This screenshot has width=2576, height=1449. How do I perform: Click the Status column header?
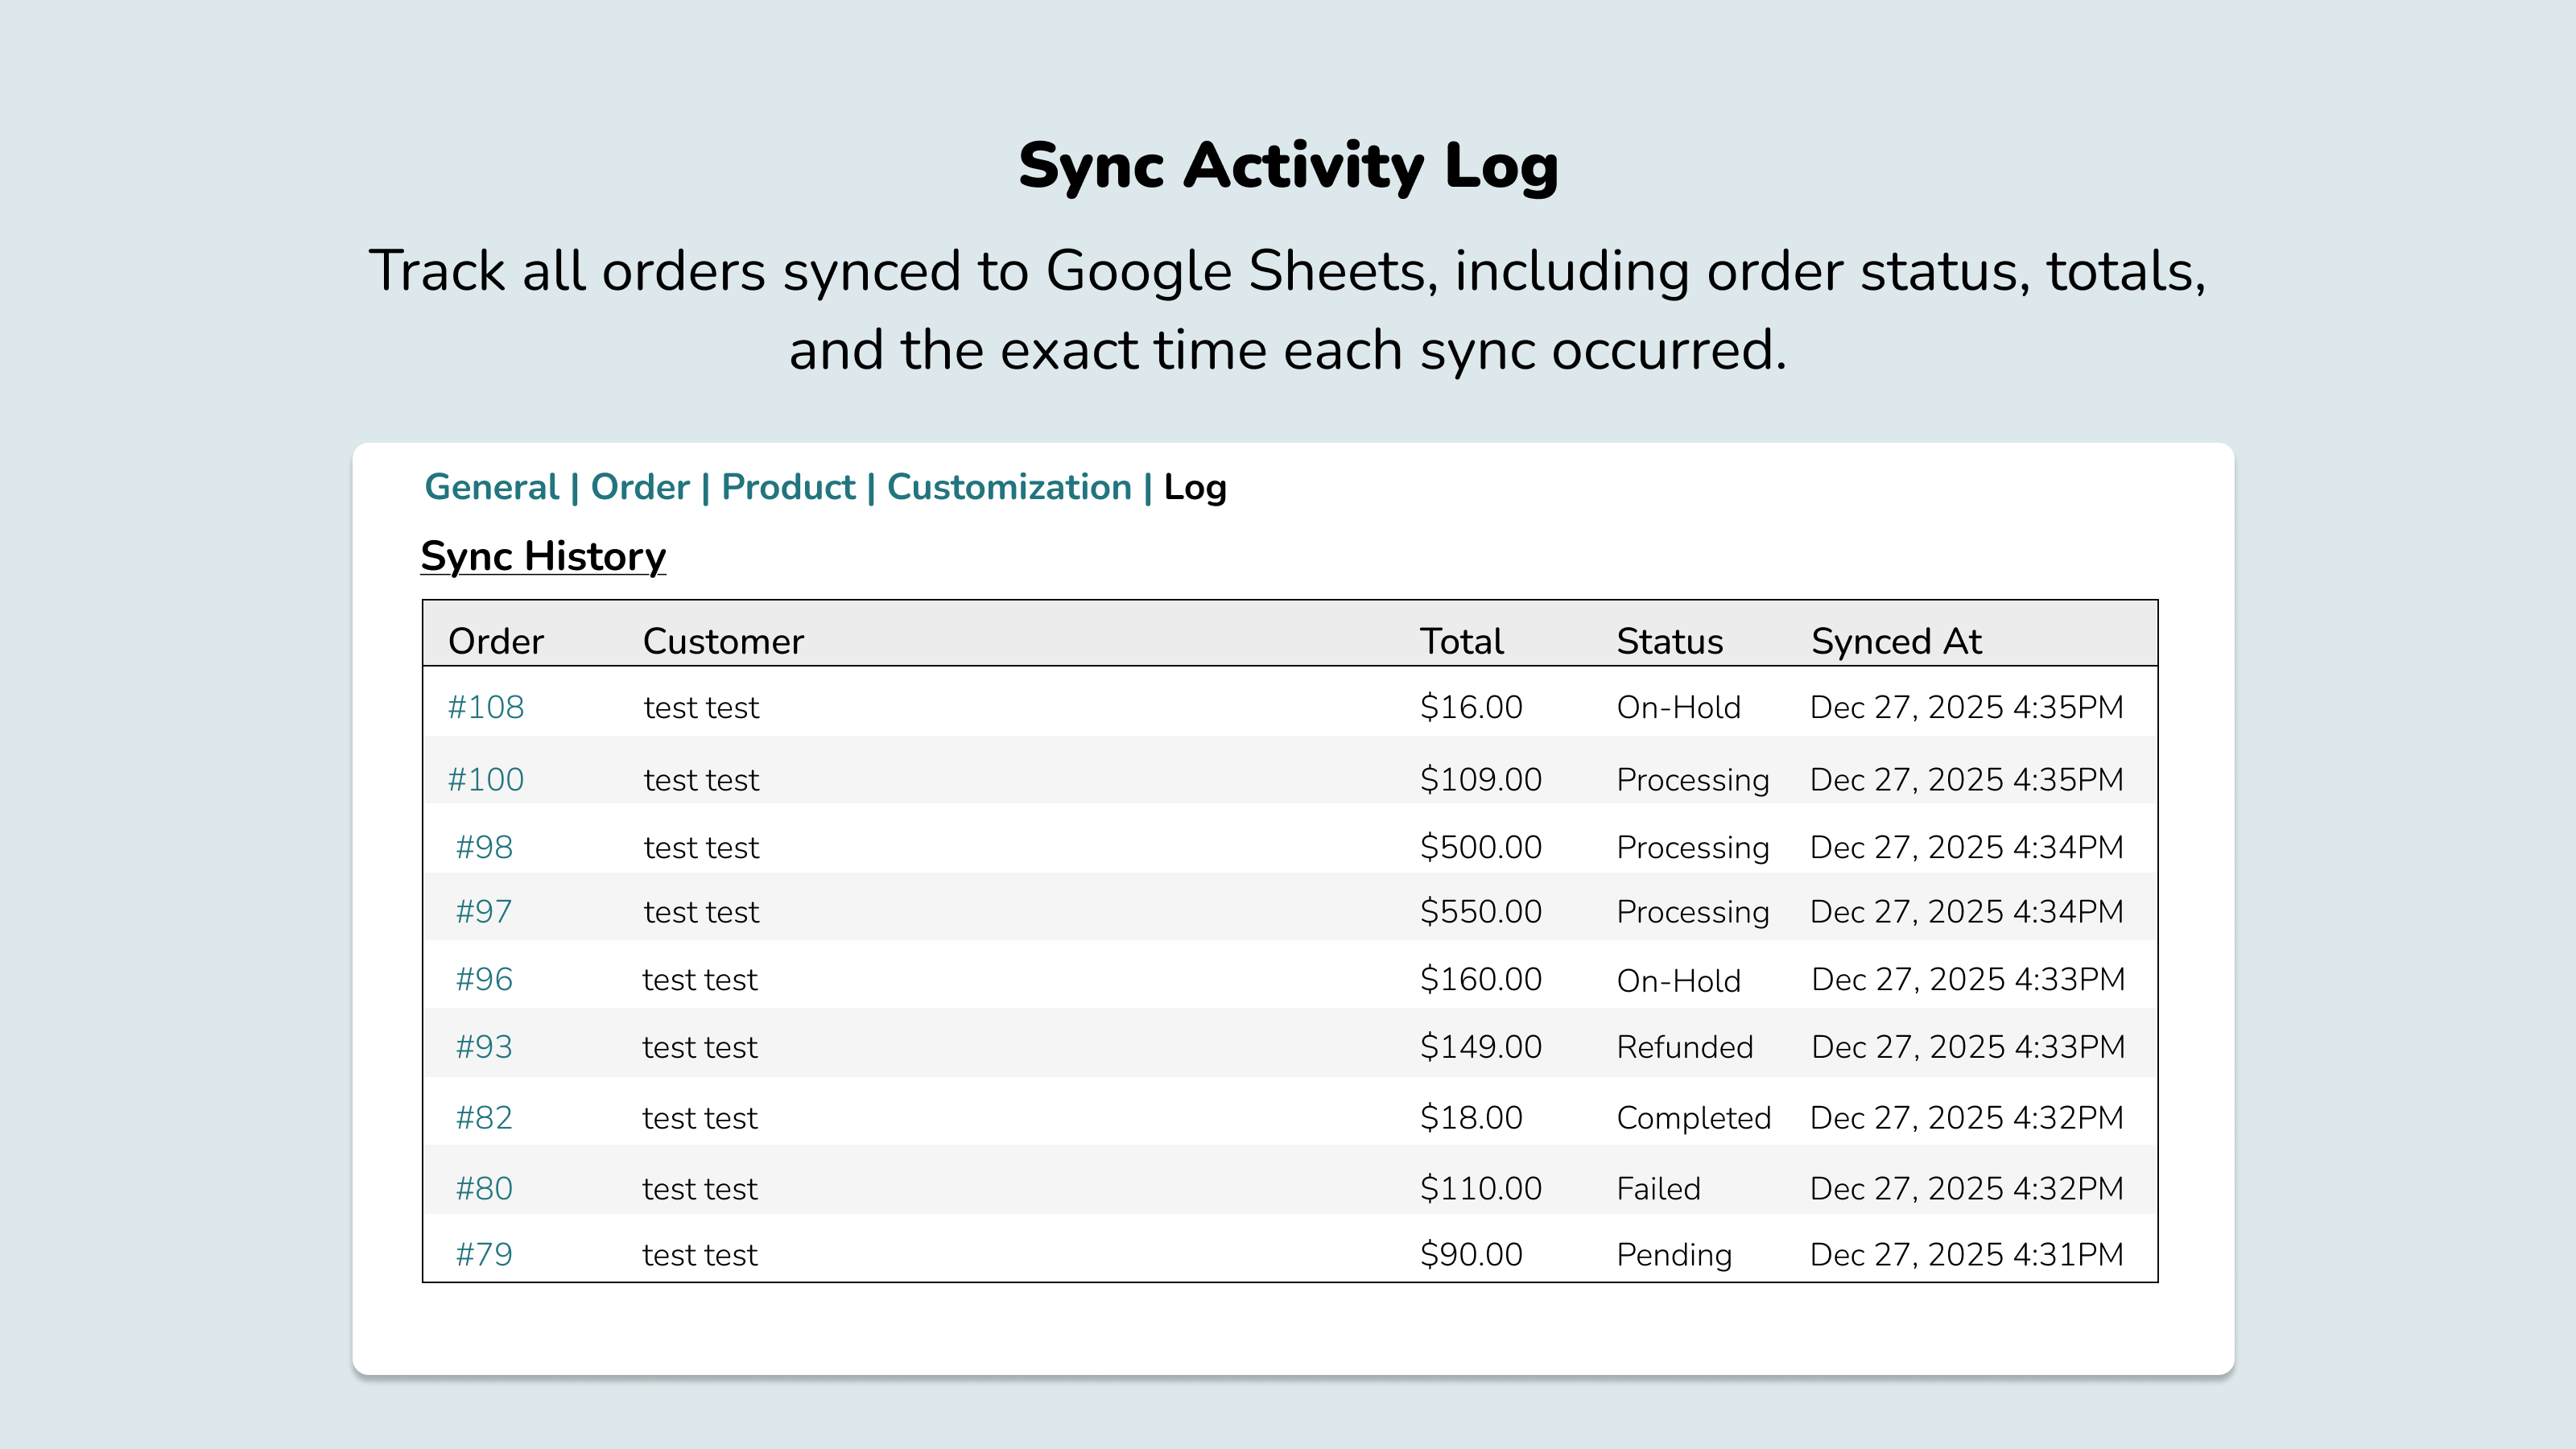pos(1670,641)
